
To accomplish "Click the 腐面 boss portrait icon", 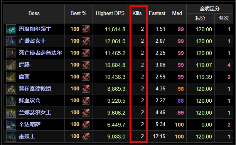I will click(11, 77).
